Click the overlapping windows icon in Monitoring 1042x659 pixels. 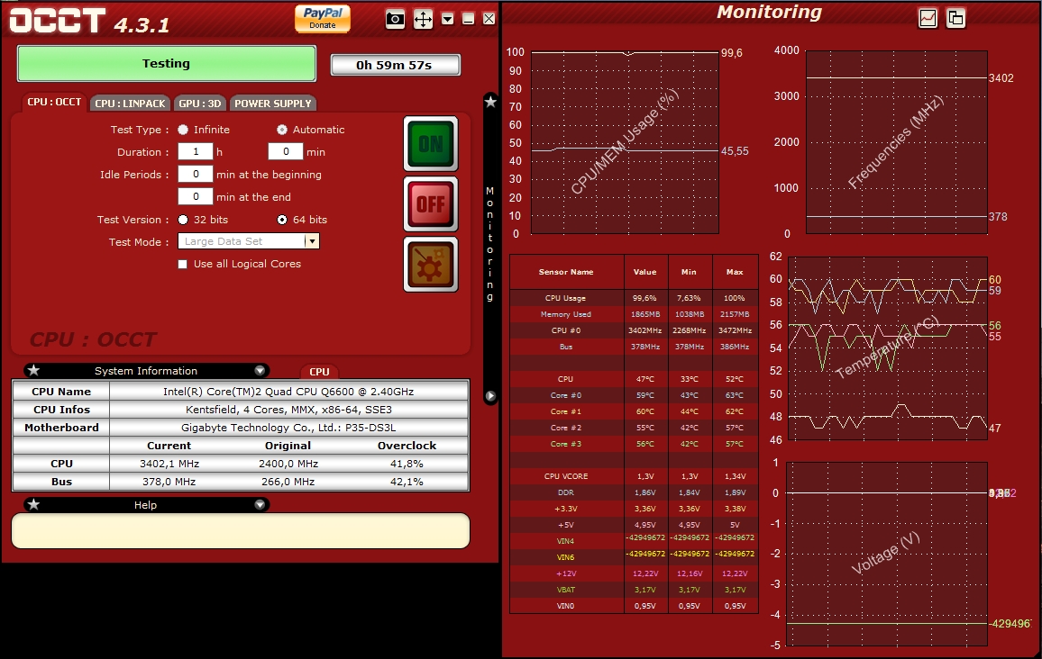(955, 18)
